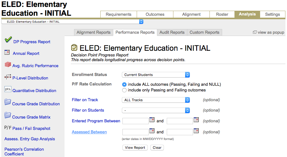Click the Quantitative Distribution pts icon
The width and height of the screenshot is (287, 157).
(x=8, y=89)
